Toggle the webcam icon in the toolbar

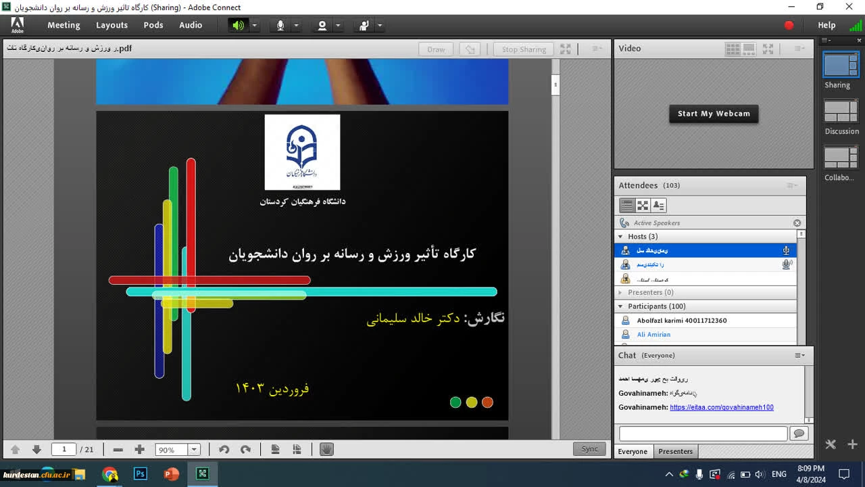coord(322,25)
